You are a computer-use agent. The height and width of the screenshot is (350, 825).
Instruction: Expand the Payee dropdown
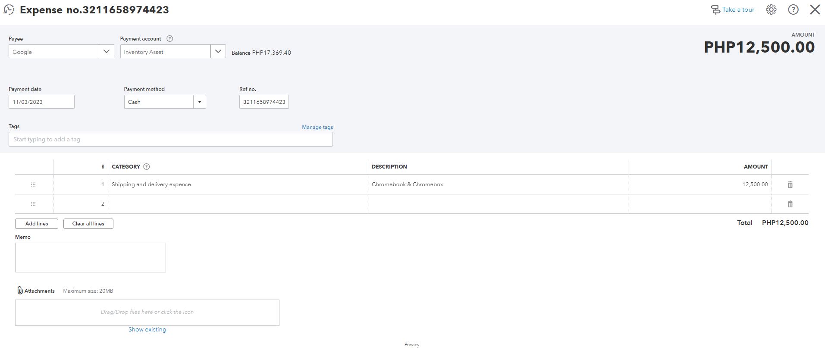107,52
